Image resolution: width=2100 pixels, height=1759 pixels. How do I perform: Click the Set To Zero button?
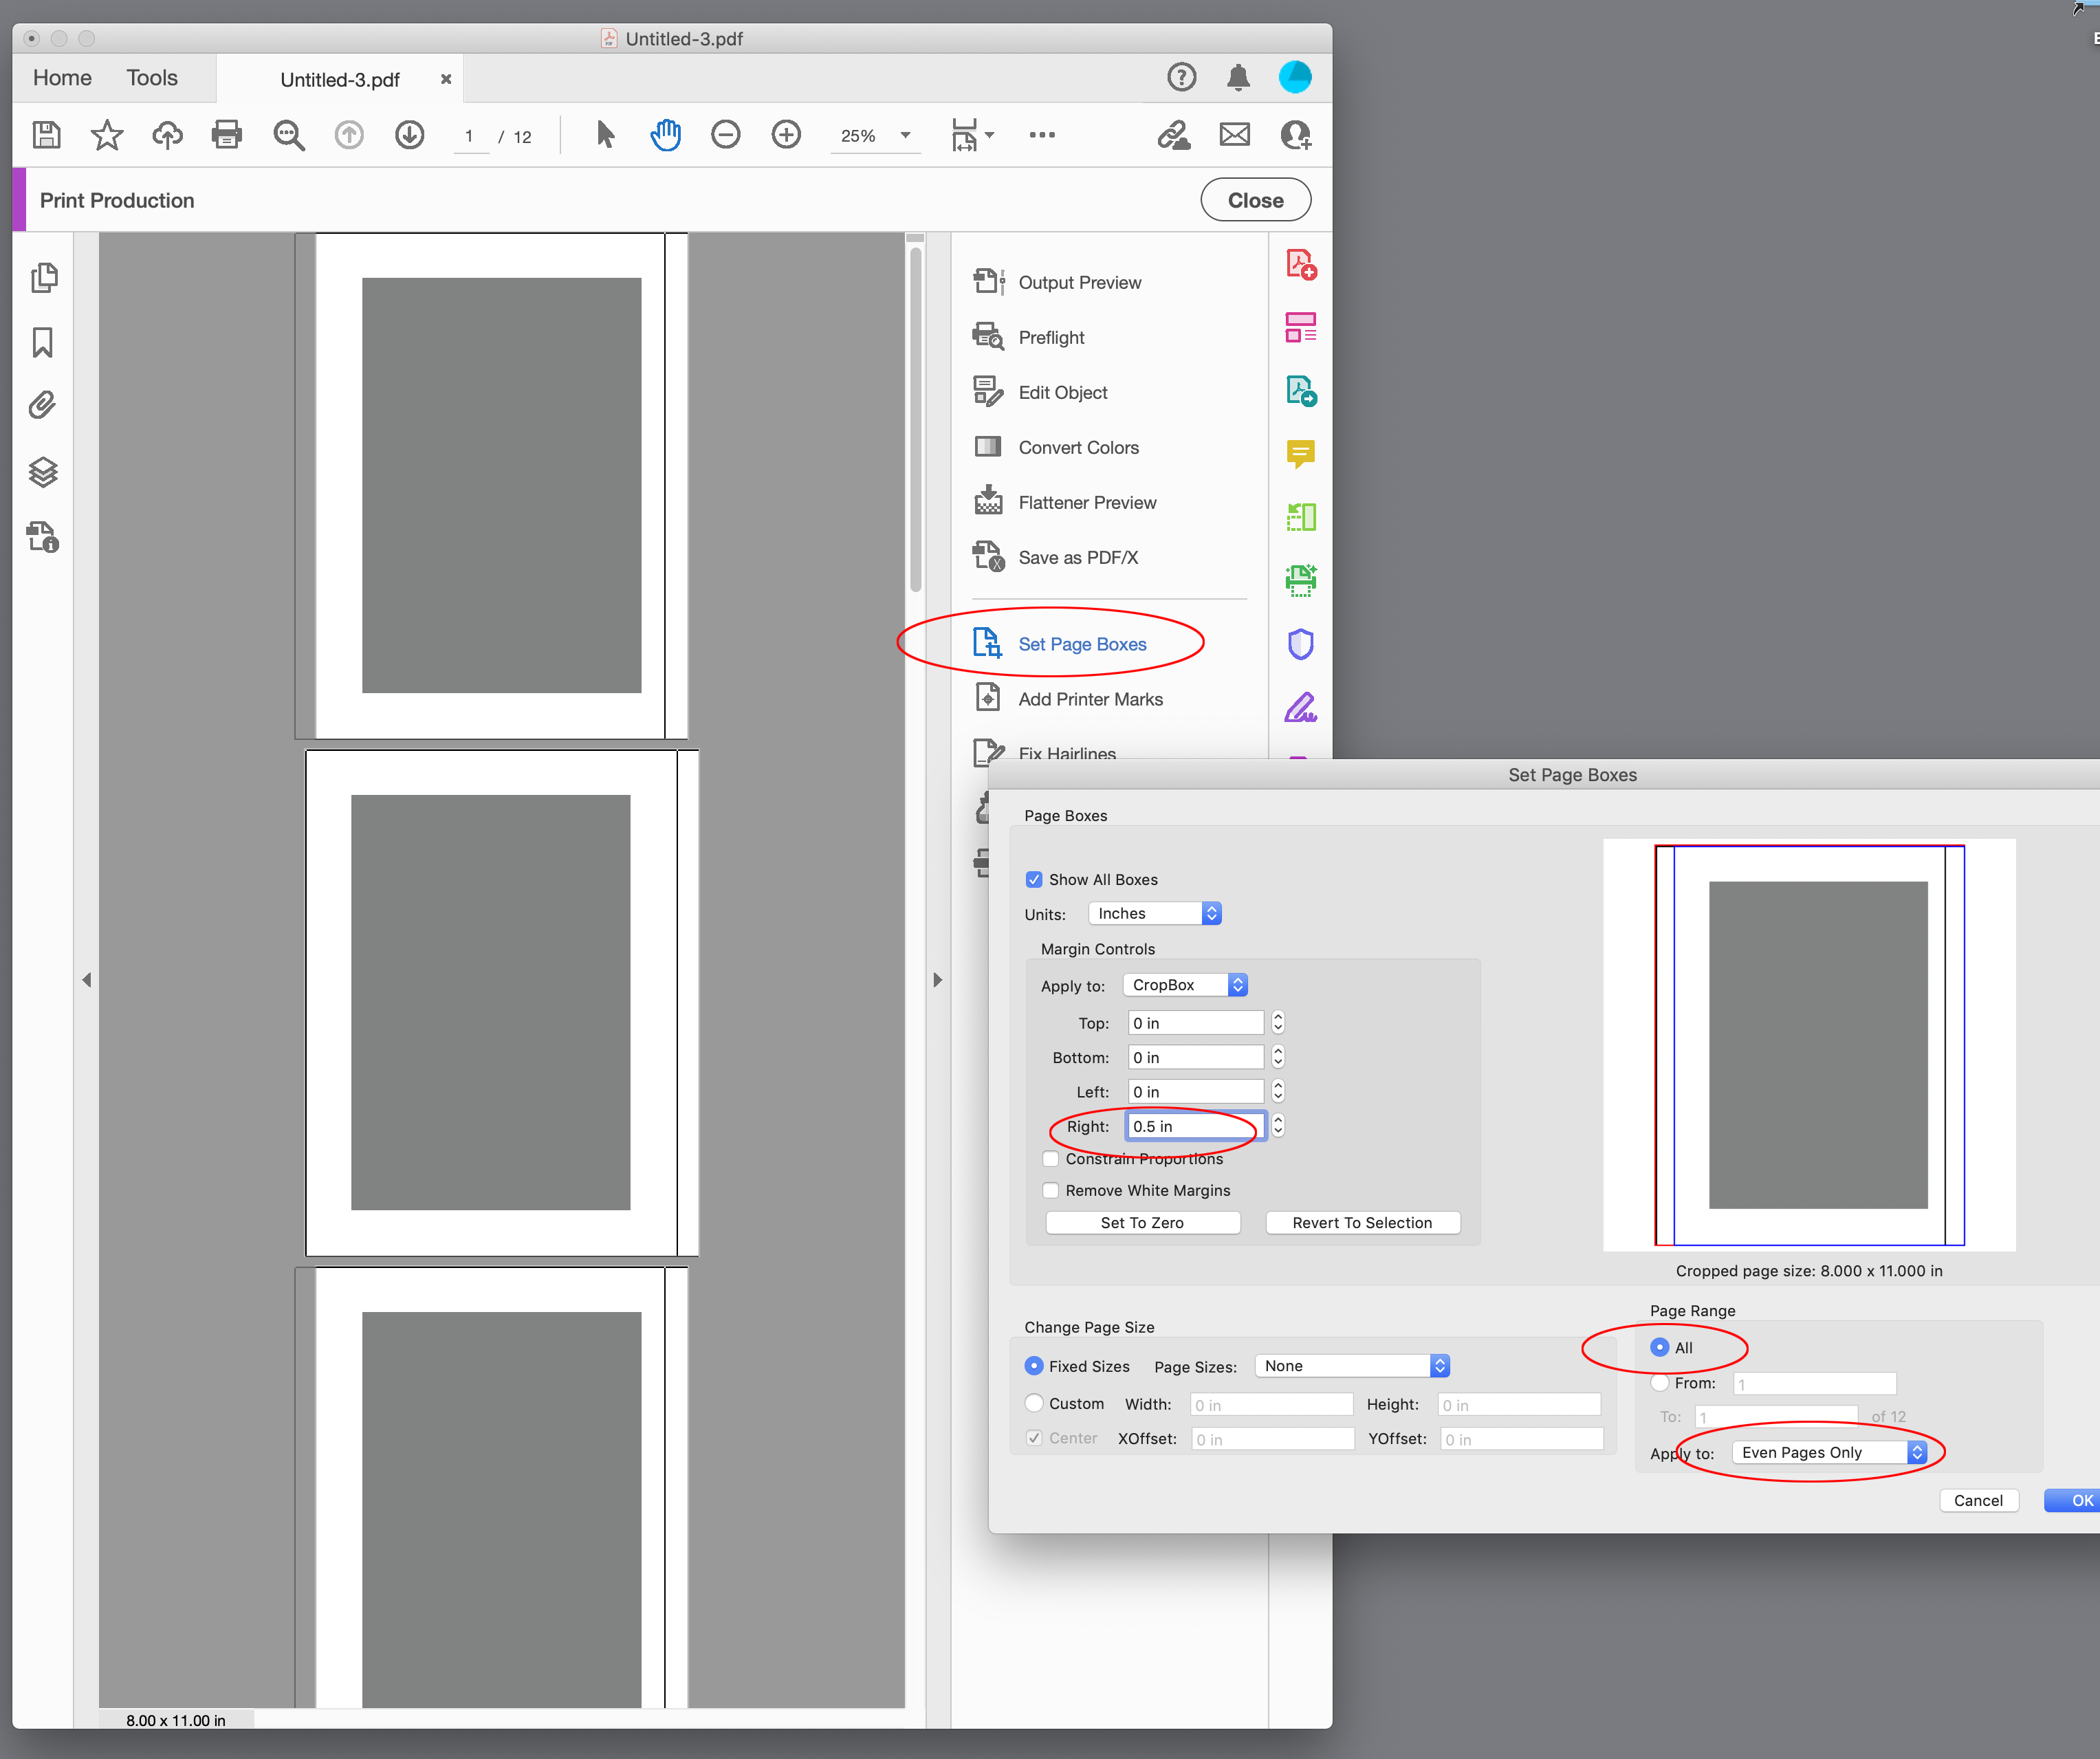point(1142,1222)
